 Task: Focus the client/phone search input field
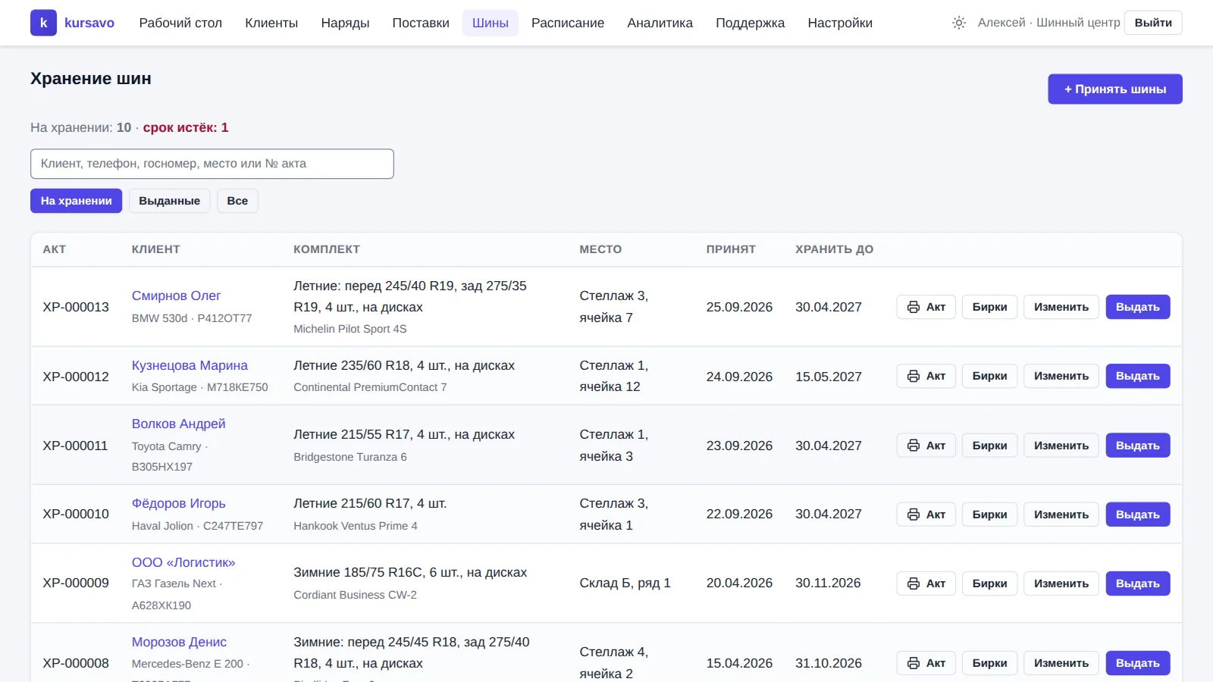point(212,164)
